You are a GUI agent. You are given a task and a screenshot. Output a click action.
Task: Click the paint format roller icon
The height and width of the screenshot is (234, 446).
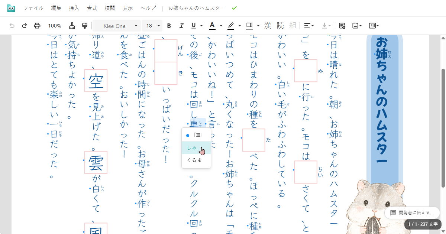(x=85, y=26)
